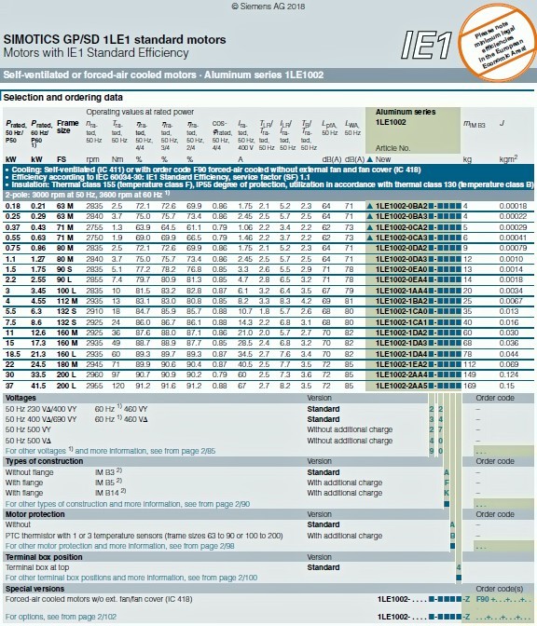Open 'For other voltages' page 2/85 reference
Image resolution: width=537 pixels, height=626 pixels.
pos(110,451)
